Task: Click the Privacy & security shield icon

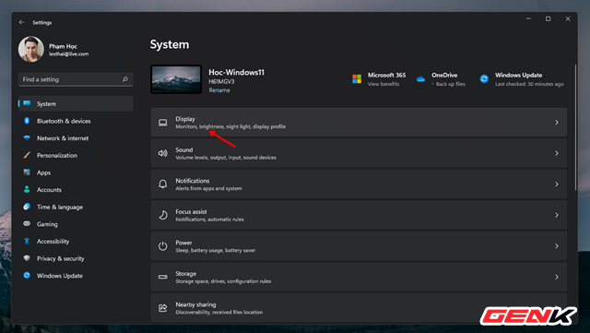Action: (27, 258)
